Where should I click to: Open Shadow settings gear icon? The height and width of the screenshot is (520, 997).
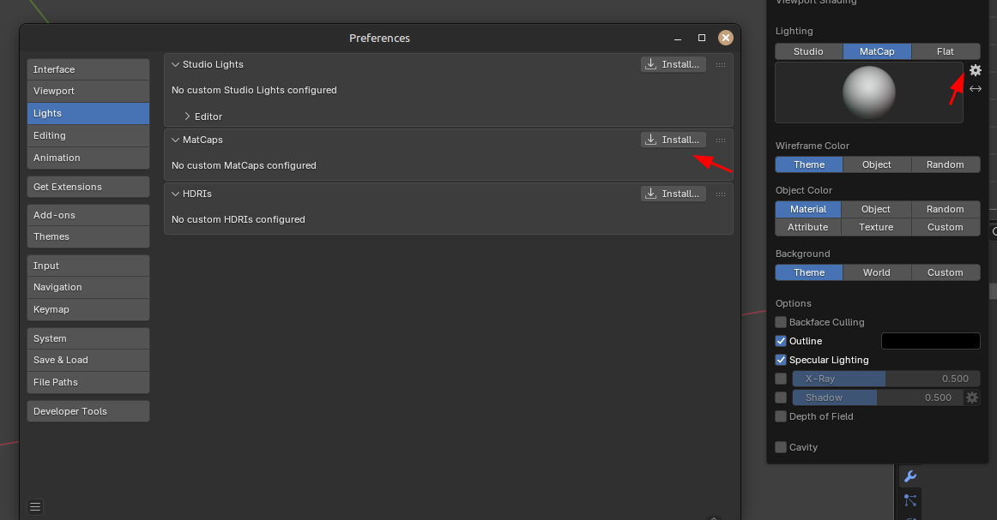(971, 397)
